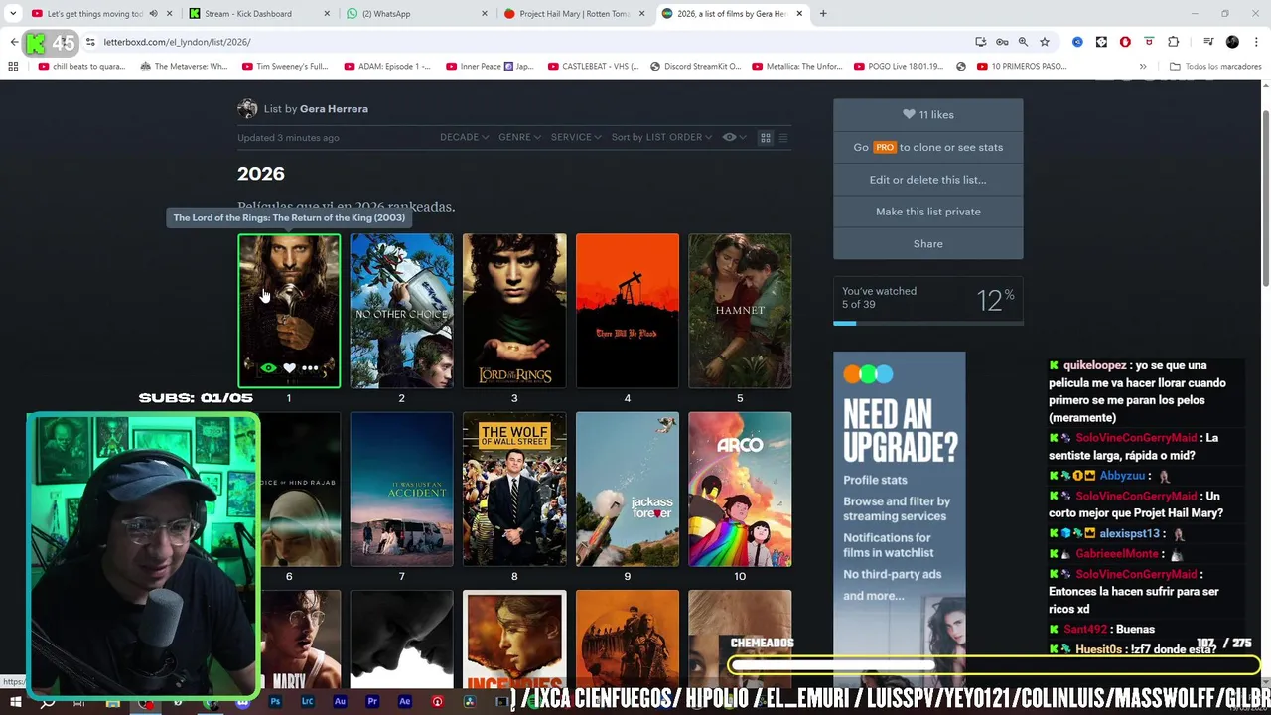The width and height of the screenshot is (1271, 715).
Task: Open bookmarks apps grid icon
Action: pyautogui.click(x=13, y=67)
